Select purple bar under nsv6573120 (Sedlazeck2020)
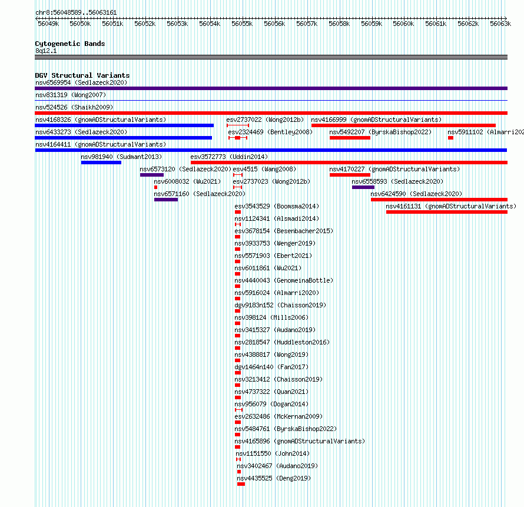The height and width of the screenshot is (507, 524). pyautogui.click(x=152, y=175)
